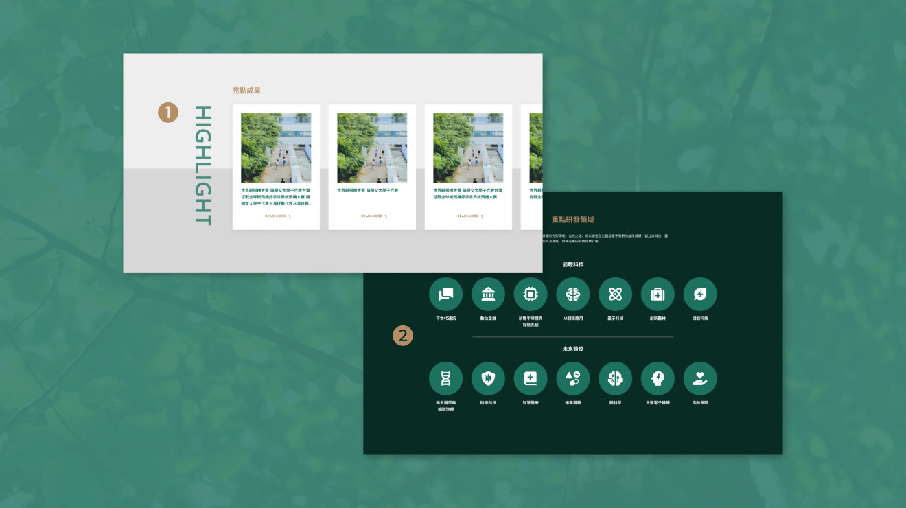
Task: Click the 生醫電子轉譯 caption text
Action: (x=658, y=403)
